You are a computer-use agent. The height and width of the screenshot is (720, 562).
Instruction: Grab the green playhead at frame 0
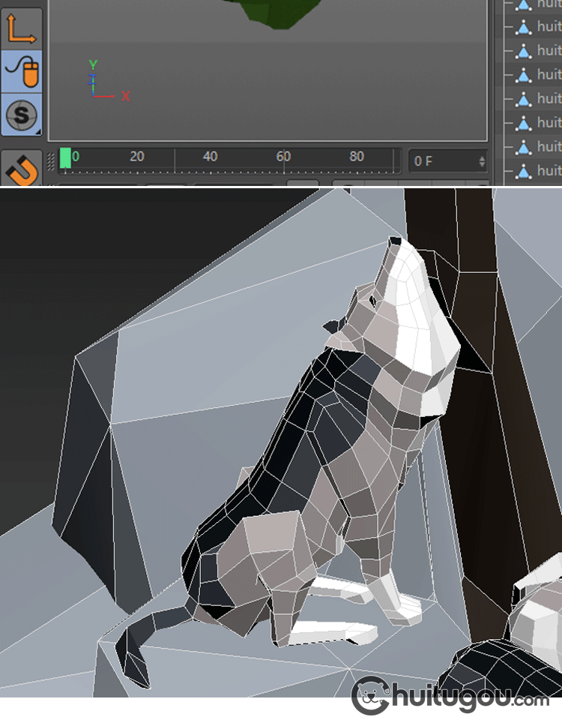65,158
